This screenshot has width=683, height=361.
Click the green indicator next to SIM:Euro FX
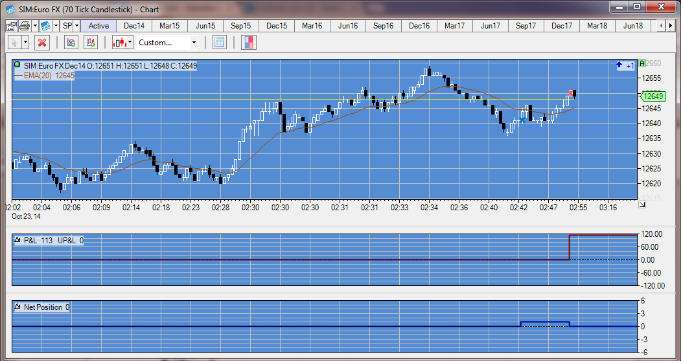click(17, 65)
